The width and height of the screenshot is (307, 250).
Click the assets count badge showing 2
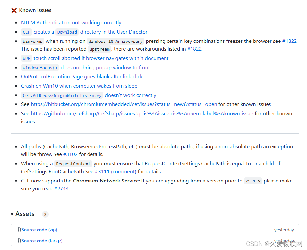(x=45, y=214)
